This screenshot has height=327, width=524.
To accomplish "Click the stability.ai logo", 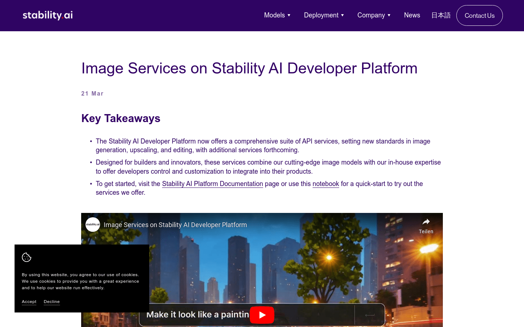I will (x=47, y=15).
